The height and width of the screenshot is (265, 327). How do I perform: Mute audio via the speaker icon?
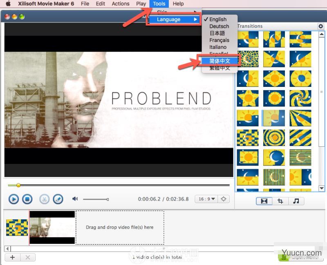tap(75, 199)
